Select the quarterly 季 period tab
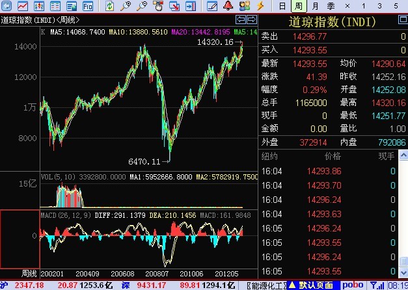Viewport: 408px width, 290px height. click(x=331, y=6)
